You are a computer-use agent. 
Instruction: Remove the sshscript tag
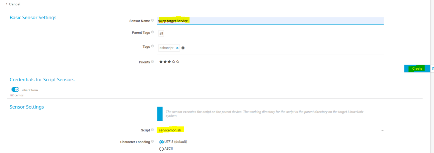[x=177, y=48]
